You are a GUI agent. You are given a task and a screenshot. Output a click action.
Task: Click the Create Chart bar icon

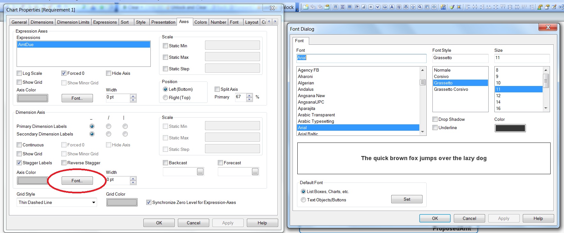click(364, 7)
